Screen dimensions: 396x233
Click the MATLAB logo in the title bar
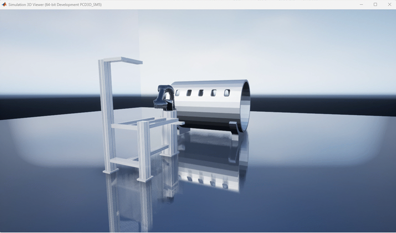(4, 4)
